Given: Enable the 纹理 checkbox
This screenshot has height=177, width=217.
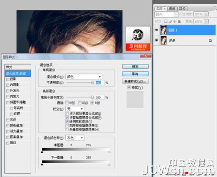Looking at the screenshot, I should pyautogui.click(x=11, y=114).
